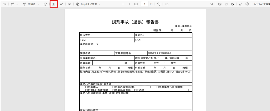Click the 管理薬剤師名: field
Image resolution: width=270 pixels, height=111 pixels.
tap(131, 53)
